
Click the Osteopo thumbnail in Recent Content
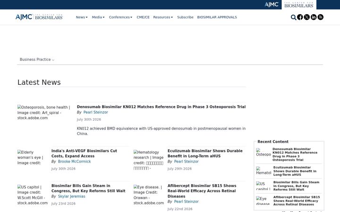click(263, 152)
